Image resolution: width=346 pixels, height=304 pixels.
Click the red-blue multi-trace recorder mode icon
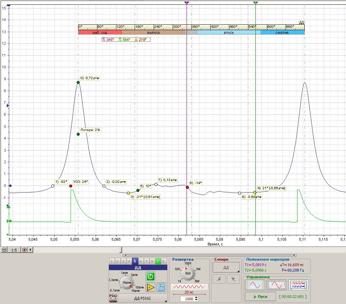click(298, 285)
